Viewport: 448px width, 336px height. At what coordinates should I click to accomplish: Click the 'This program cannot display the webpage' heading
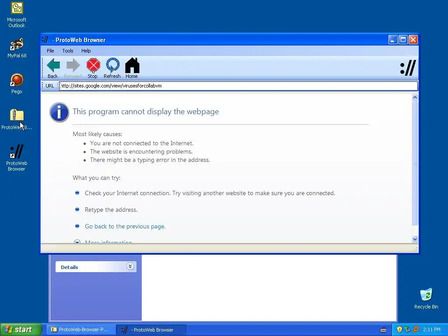[x=146, y=112]
